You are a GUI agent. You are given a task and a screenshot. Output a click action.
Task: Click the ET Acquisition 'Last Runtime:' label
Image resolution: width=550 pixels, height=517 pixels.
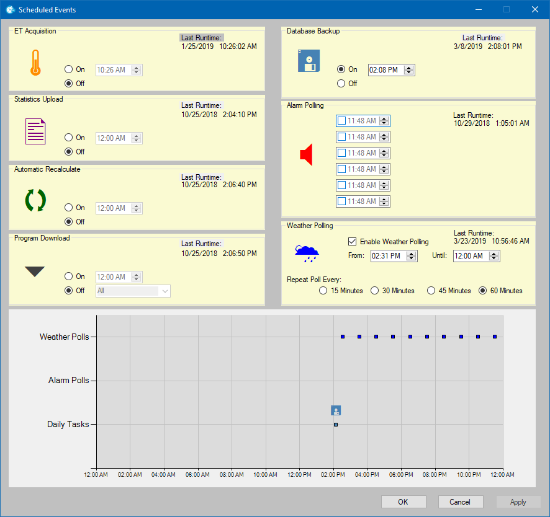201,37
